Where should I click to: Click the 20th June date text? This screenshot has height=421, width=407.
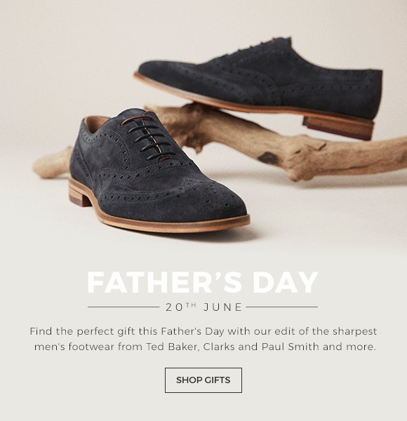(203, 307)
